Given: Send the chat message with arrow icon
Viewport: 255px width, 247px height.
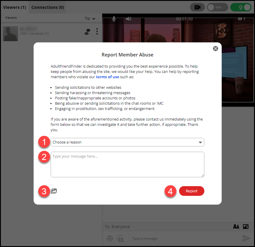Looking at the screenshot, I should pyautogui.click(x=246, y=238).
